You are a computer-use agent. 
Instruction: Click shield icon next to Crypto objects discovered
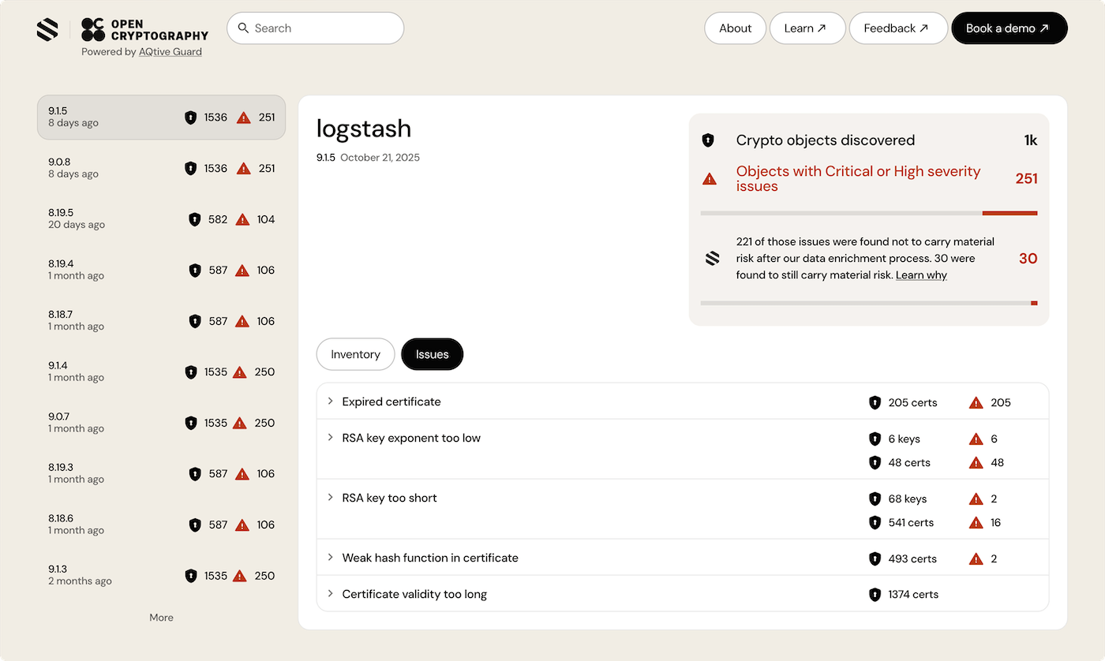pos(708,140)
